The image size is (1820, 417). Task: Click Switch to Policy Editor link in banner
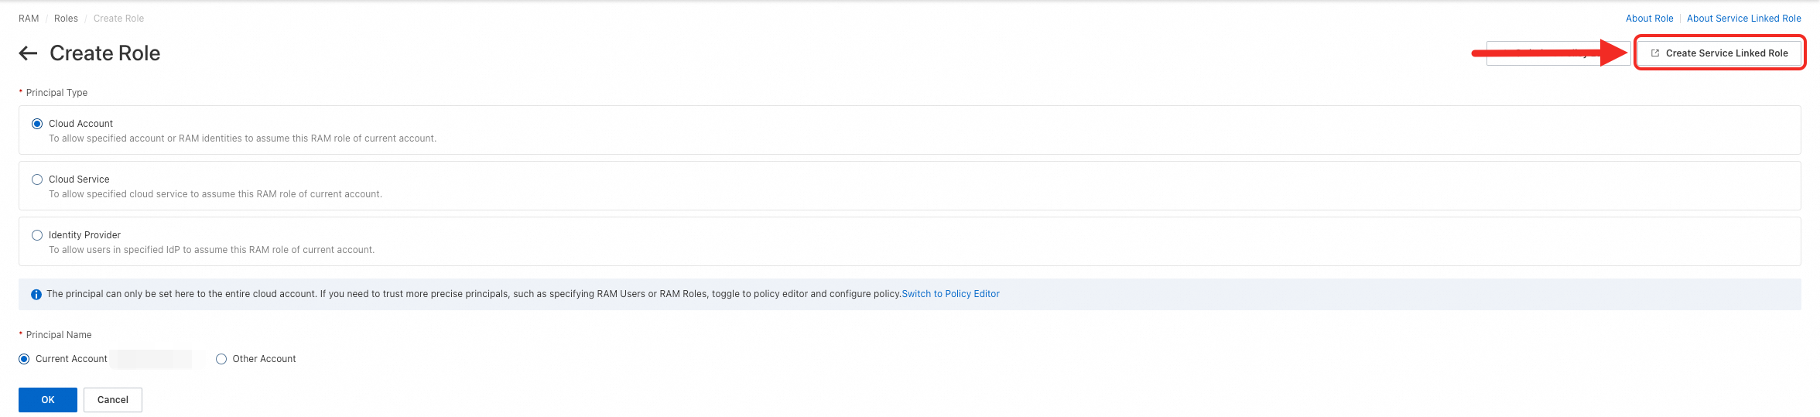coord(950,294)
